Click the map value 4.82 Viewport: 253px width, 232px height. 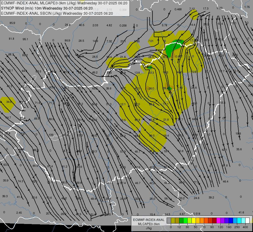[x=109, y=25]
